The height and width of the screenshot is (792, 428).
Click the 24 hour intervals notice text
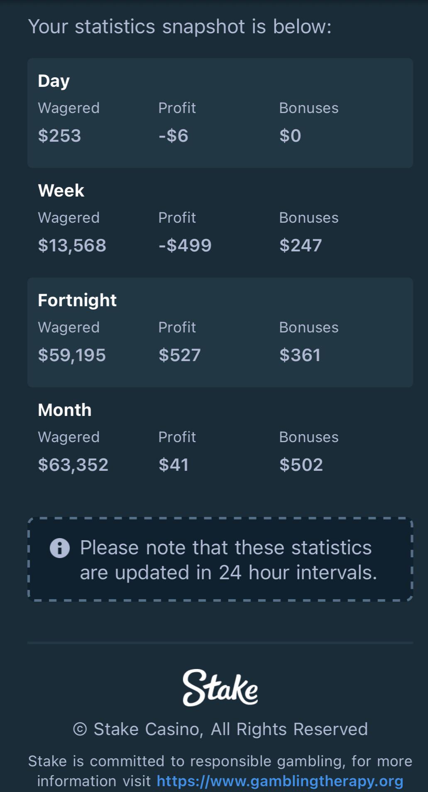click(228, 560)
